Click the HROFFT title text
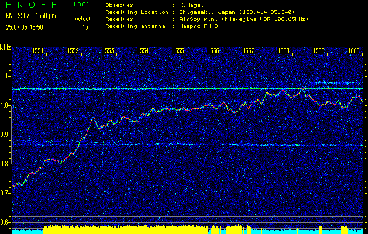 pyautogui.click(x=36, y=5)
